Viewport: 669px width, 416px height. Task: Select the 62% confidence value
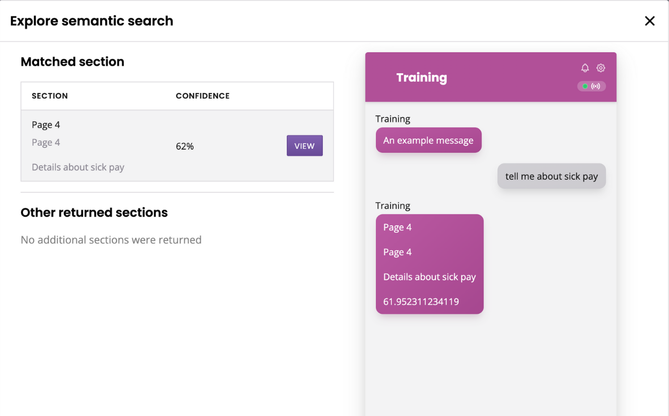185,146
